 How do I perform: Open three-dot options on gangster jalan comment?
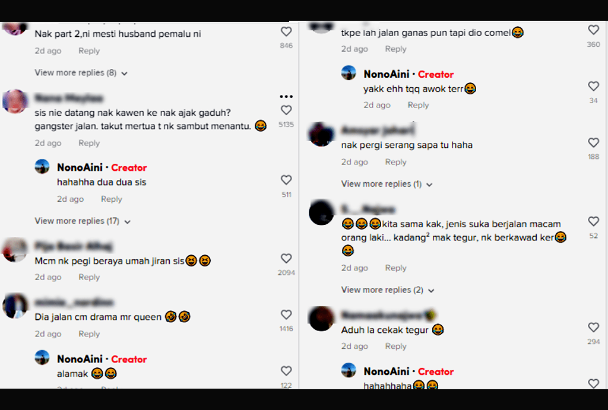pyautogui.click(x=286, y=97)
